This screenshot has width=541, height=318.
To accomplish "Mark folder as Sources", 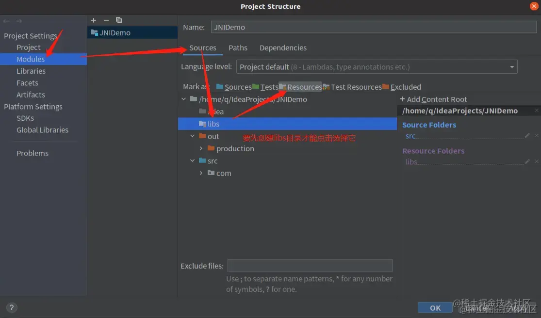I will point(234,87).
